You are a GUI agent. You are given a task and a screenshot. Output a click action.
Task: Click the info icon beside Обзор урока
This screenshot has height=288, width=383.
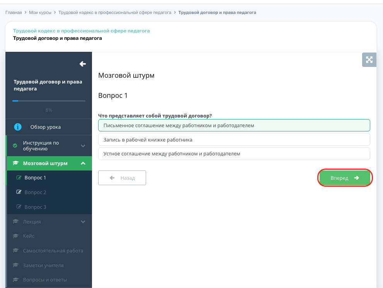17,127
